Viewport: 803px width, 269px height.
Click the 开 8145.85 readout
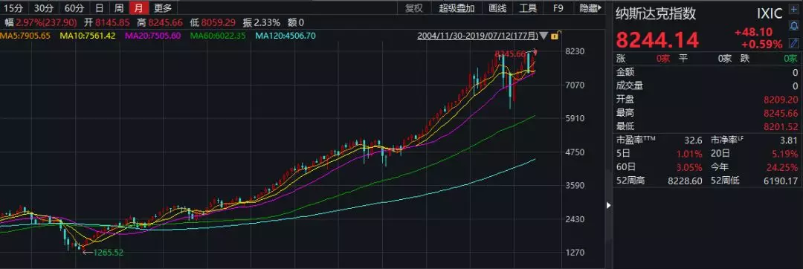tap(108, 22)
